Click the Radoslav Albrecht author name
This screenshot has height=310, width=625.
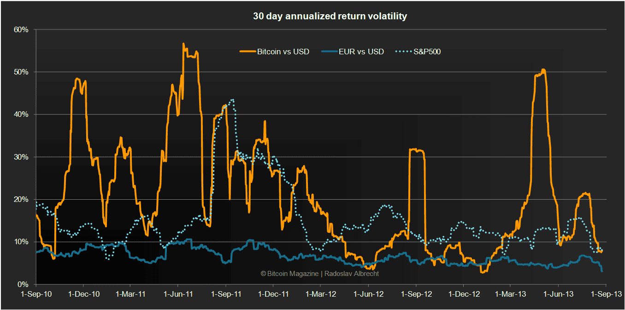click(x=353, y=273)
